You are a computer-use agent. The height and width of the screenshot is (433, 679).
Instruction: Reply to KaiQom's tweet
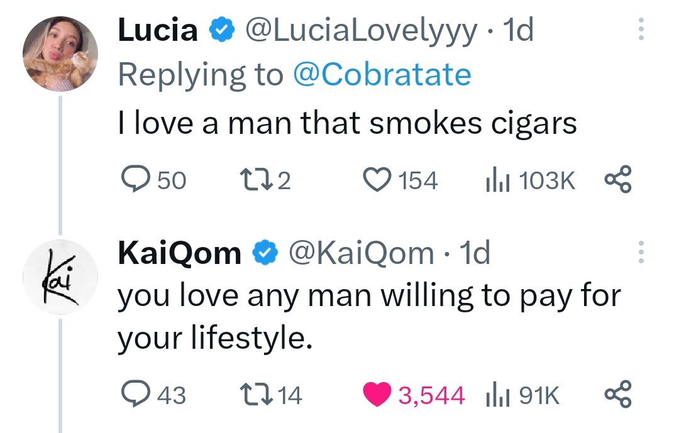coord(154,395)
